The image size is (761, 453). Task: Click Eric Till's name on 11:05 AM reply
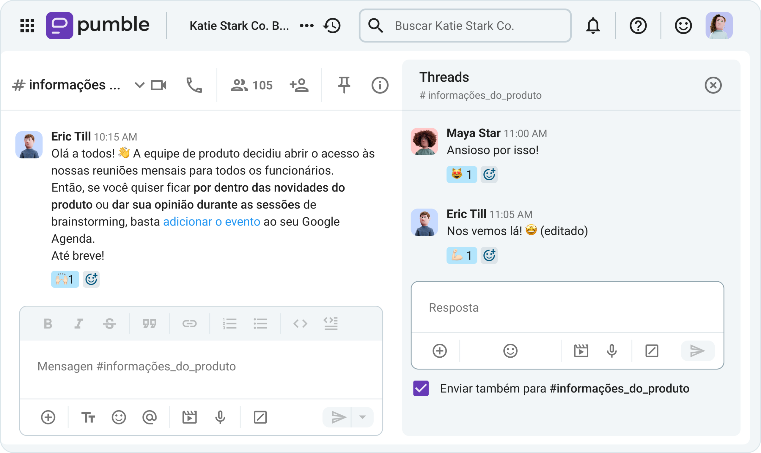point(466,214)
